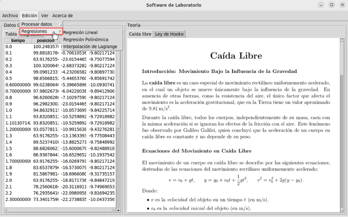
Task: Switch to the Tabla tab
Action: coord(11,34)
